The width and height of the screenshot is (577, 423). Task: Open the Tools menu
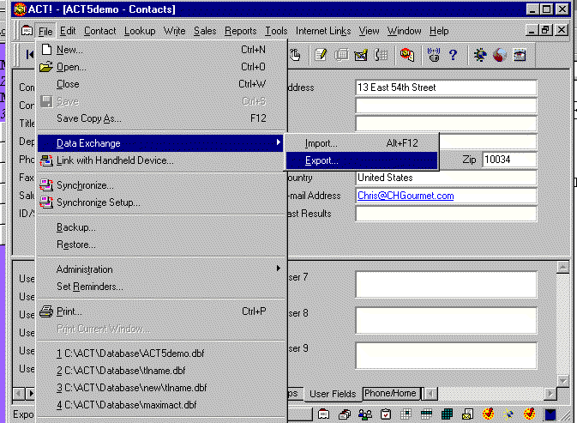point(276,31)
